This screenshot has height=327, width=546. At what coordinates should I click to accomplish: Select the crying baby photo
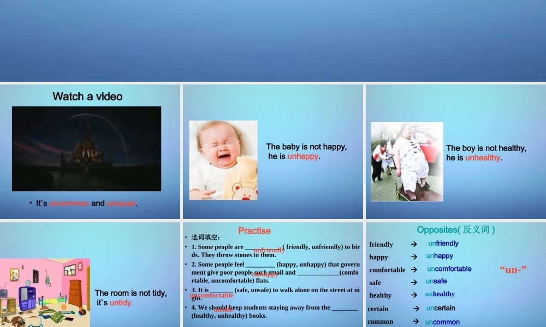coord(223,160)
